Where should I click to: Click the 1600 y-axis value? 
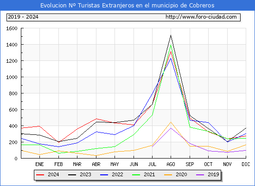(12, 28)
